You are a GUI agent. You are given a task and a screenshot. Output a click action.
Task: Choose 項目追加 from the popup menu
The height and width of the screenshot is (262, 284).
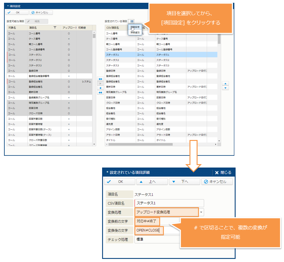(135, 32)
